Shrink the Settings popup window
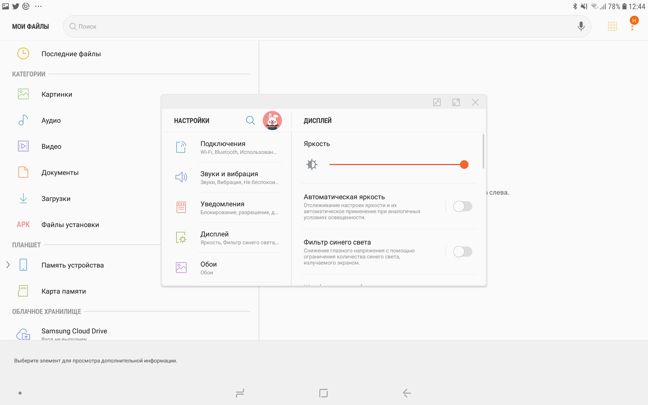The width and height of the screenshot is (648, 405). coord(437,102)
